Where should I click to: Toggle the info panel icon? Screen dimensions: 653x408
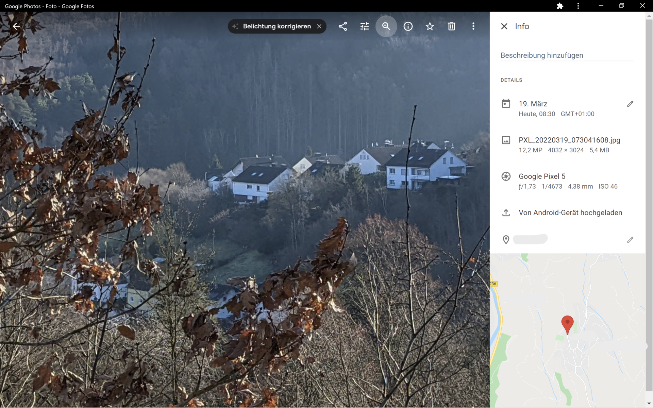click(408, 26)
